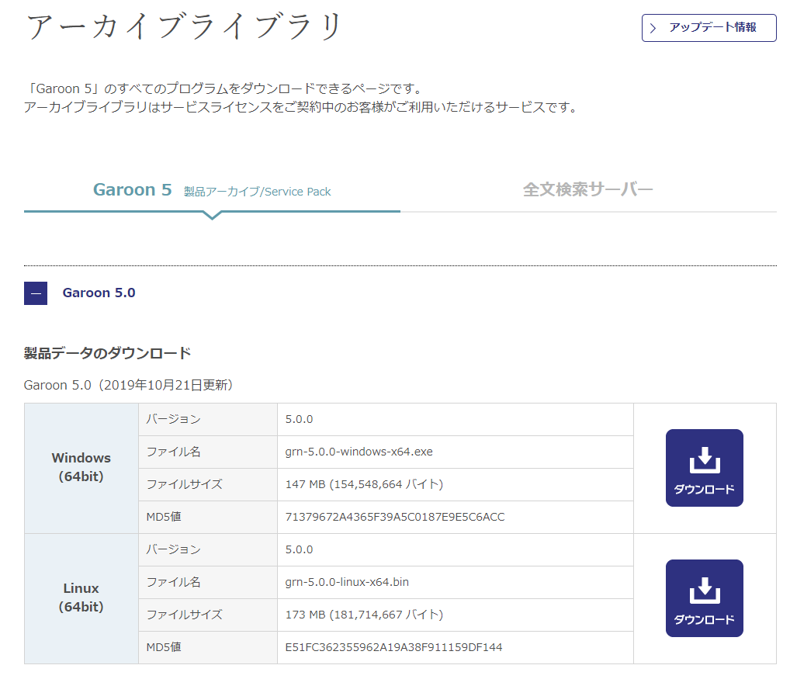Screen dimensions: 790x679
Task: Click file size 147 MB cell
Action: click(x=456, y=484)
